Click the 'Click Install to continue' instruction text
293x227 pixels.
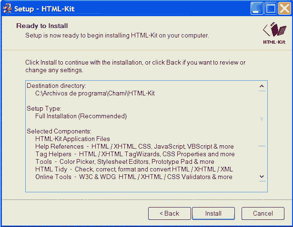(x=135, y=66)
